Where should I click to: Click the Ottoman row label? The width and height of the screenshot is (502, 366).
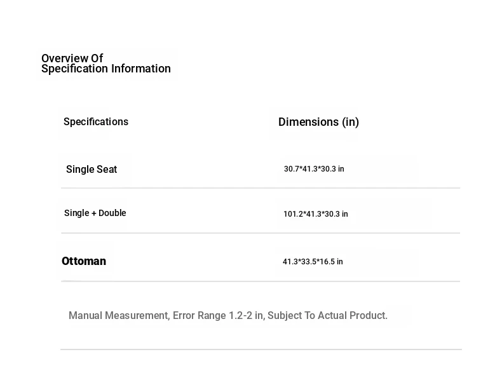tap(84, 261)
